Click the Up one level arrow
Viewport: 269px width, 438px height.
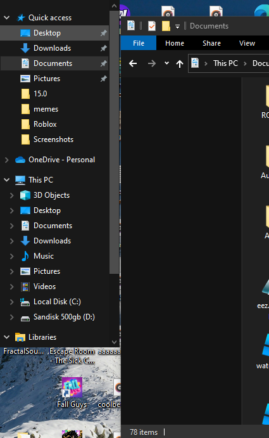(x=180, y=63)
